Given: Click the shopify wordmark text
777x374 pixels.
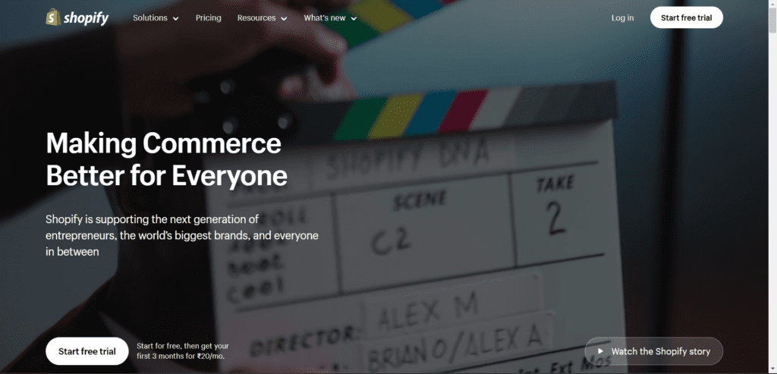Looking at the screenshot, I should click(87, 18).
